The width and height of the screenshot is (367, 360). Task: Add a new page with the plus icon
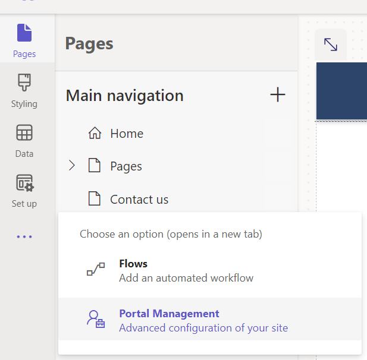tap(278, 94)
